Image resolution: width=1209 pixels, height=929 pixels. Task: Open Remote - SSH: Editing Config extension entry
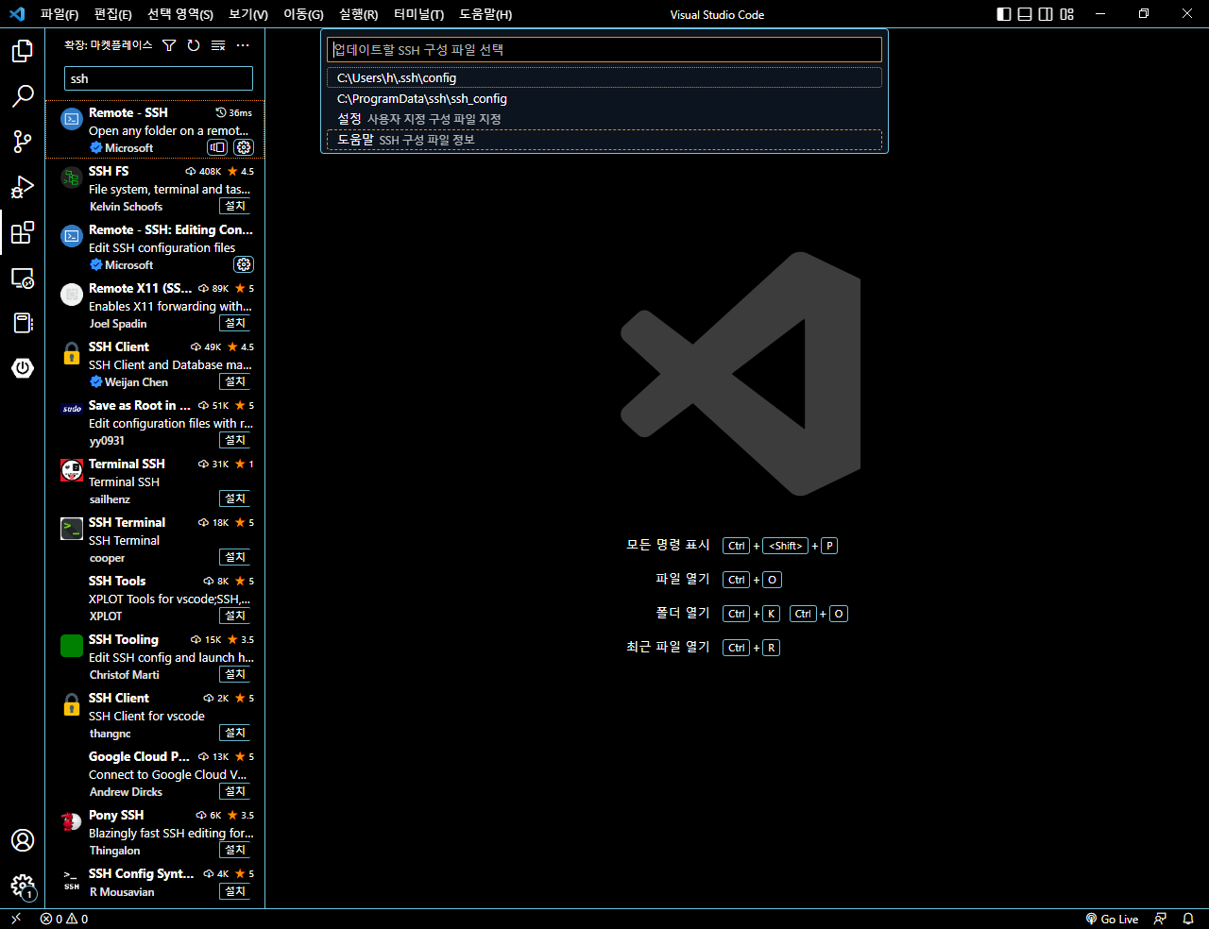coord(155,246)
